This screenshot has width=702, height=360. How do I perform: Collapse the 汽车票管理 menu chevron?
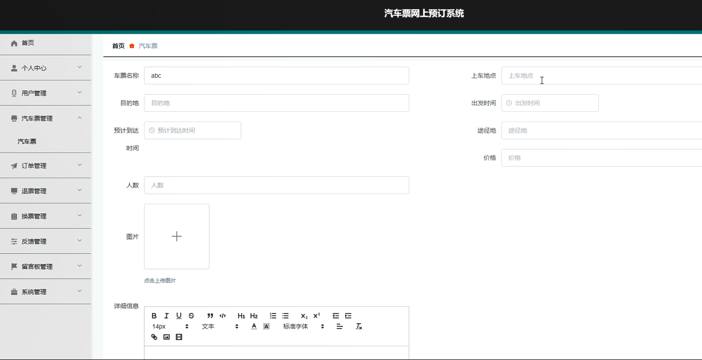pyautogui.click(x=80, y=117)
